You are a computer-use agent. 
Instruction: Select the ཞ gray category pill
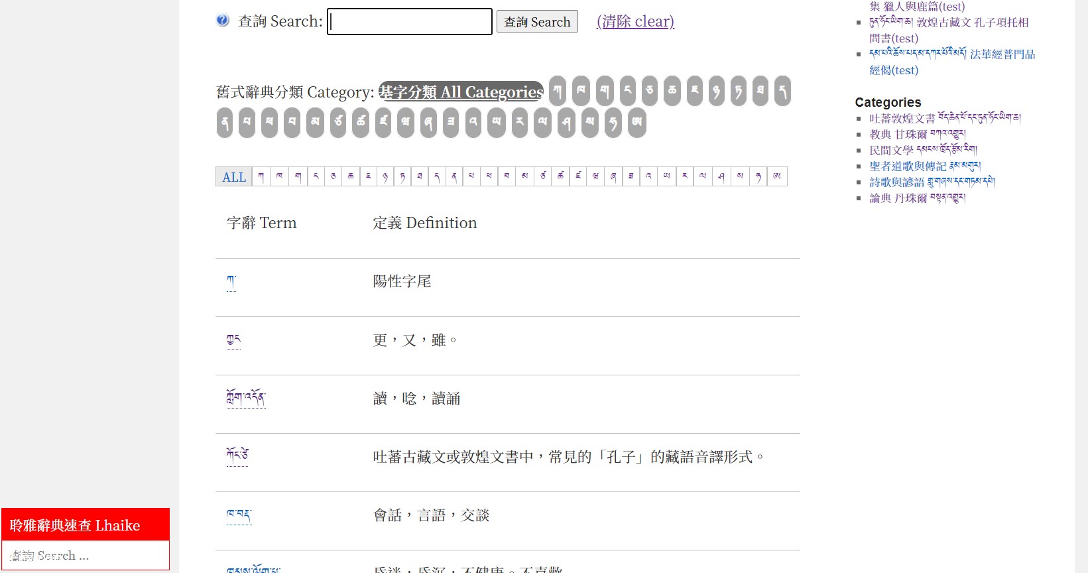pos(428,123)
